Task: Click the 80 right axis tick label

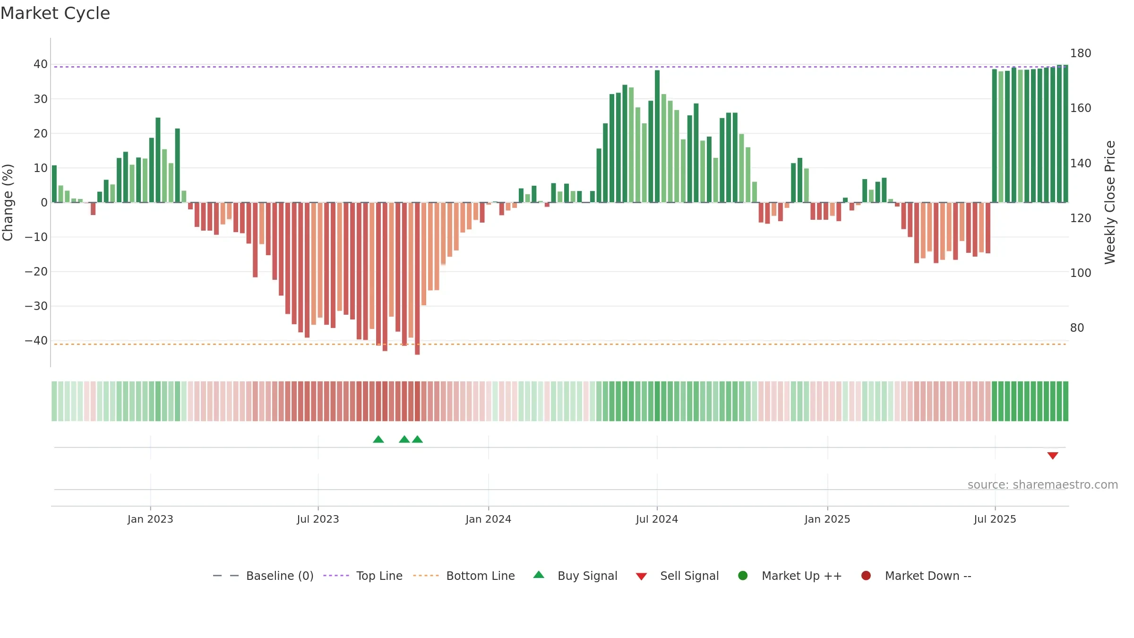Action: pos(1077,328)
